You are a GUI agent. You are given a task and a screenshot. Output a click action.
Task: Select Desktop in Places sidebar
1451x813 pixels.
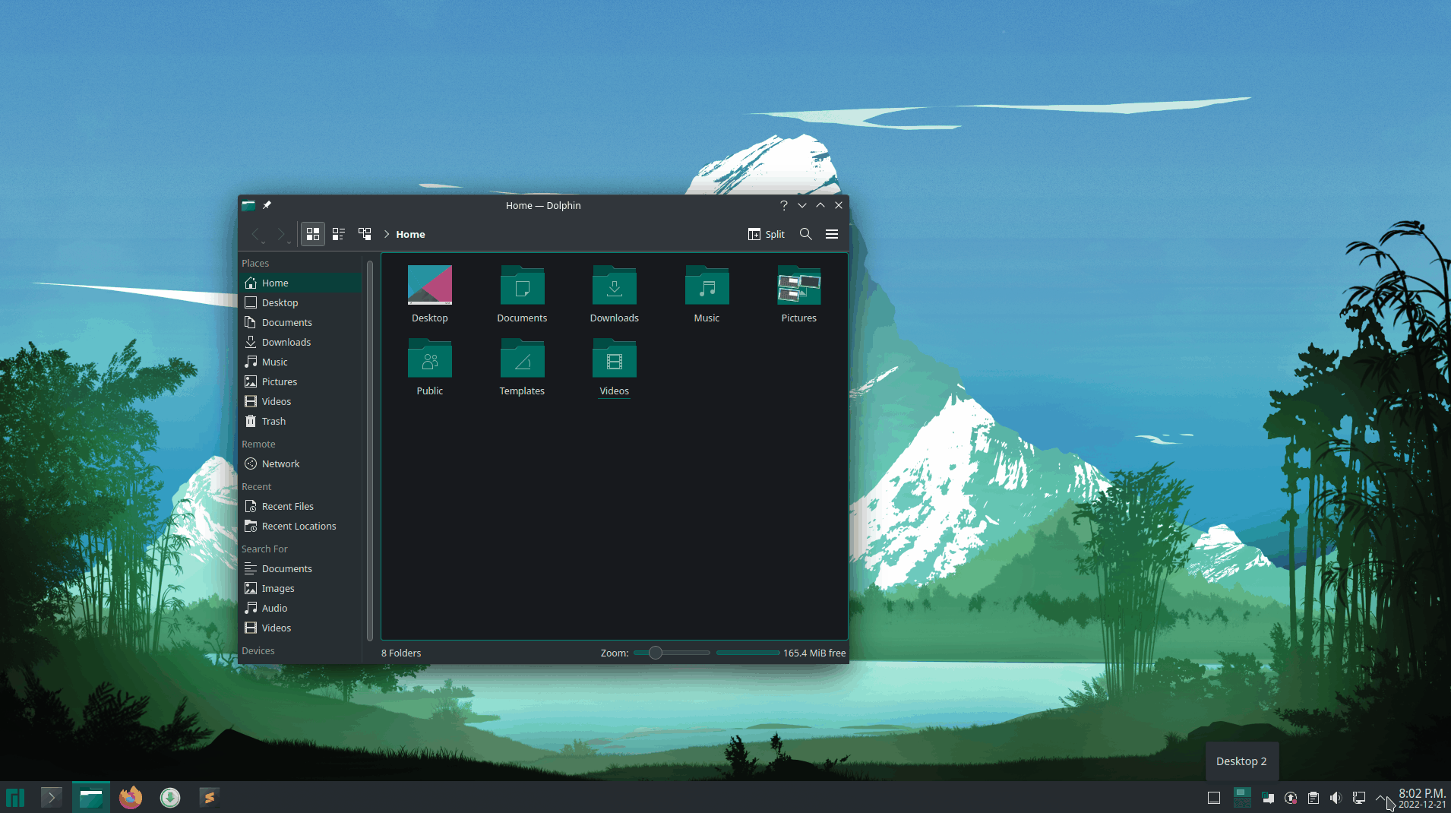click(x=301, y=302)
